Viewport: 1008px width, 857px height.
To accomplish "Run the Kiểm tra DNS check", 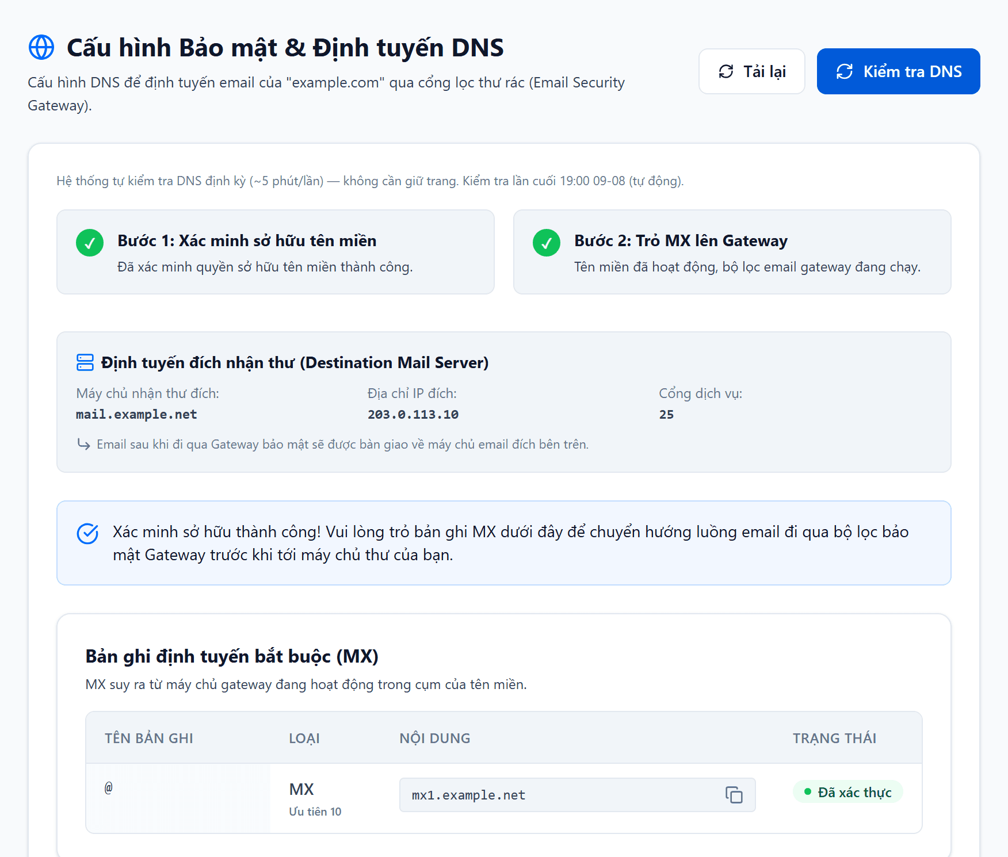I will [x=898, y=71].
